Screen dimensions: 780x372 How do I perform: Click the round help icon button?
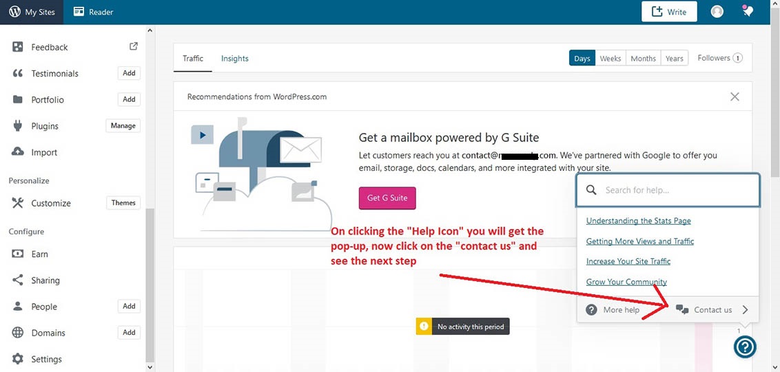[x=745, y=347]
